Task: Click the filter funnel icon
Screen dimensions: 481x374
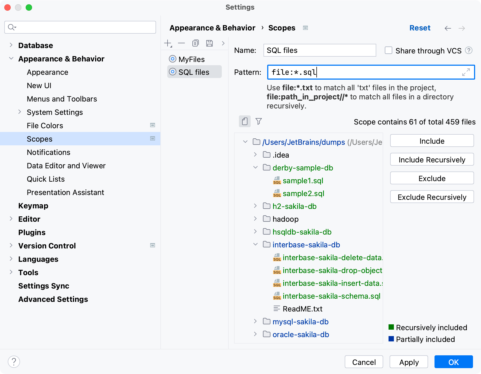Action: click(x=258, y=122)
